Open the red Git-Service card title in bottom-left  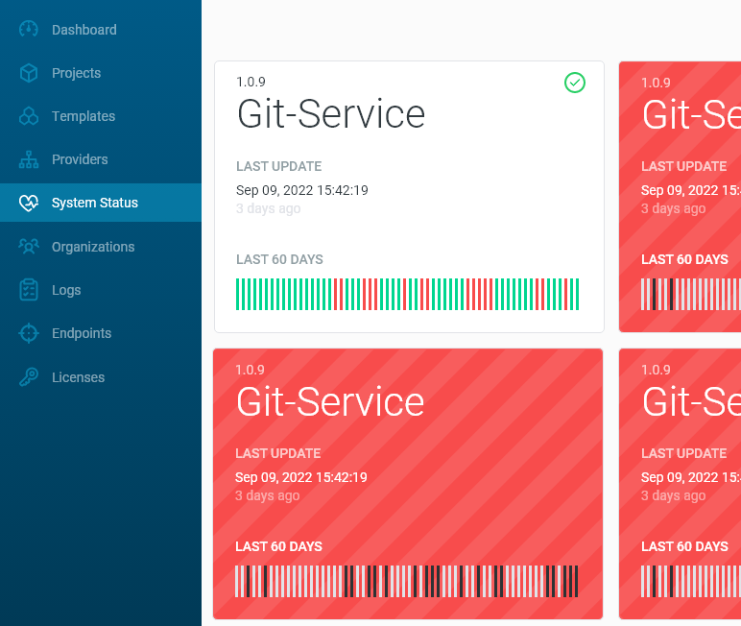point(330,401)
